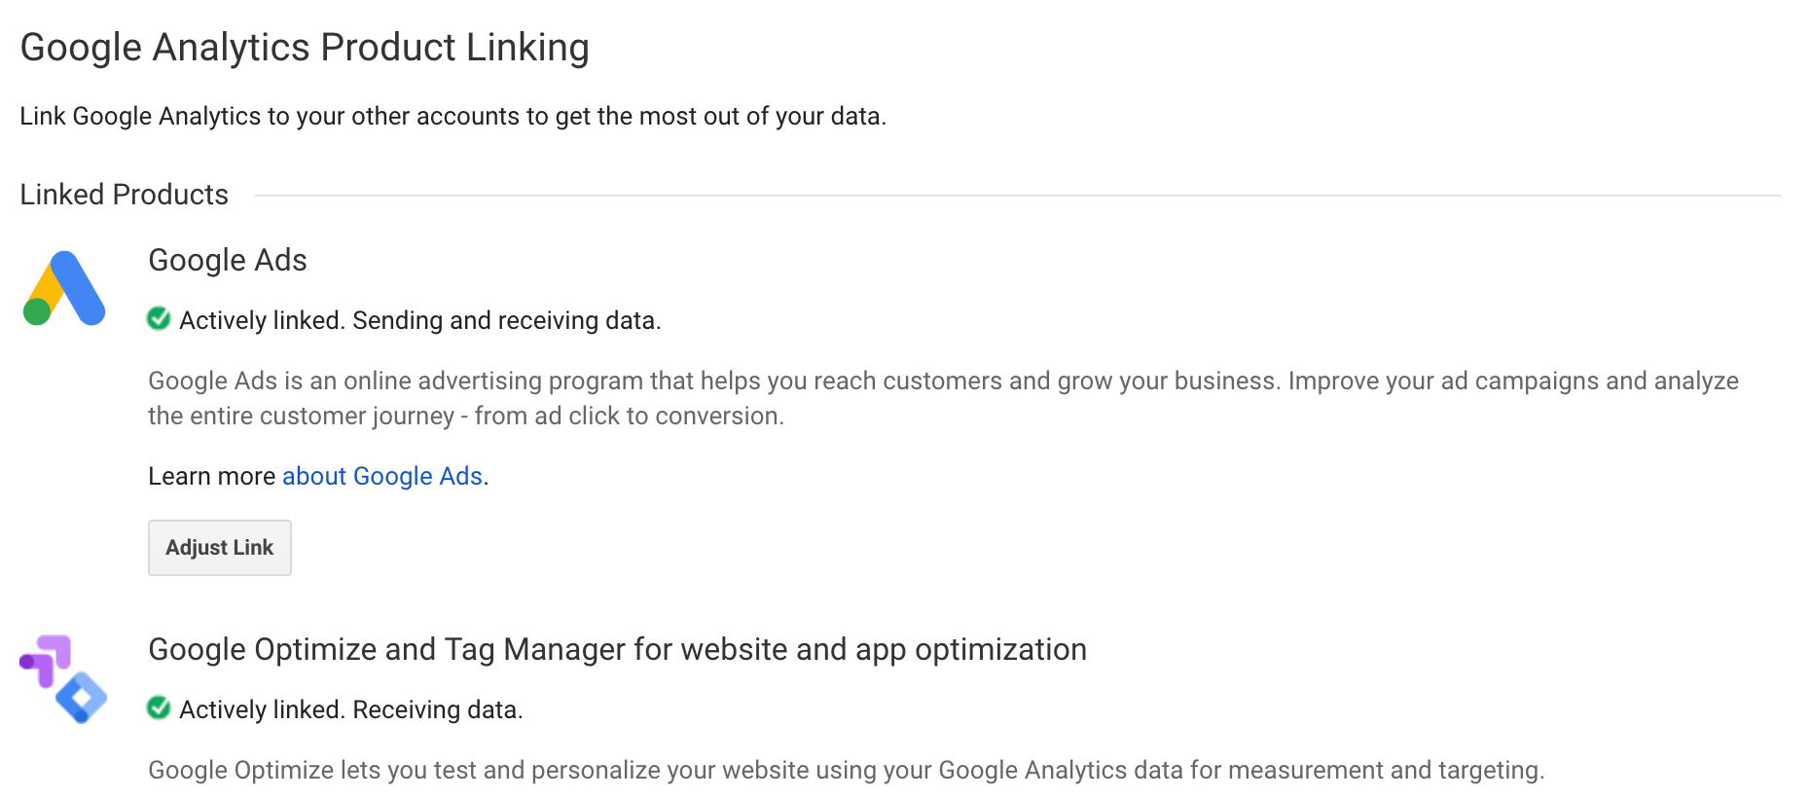Click the 'Google Ads' product heading

(x=228, y=260)
